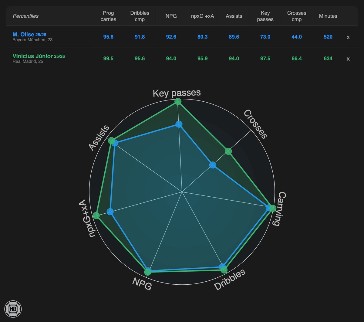Click the Key passes radar axis label
This screenshot has width=364, height=322.
coord(177,93)
